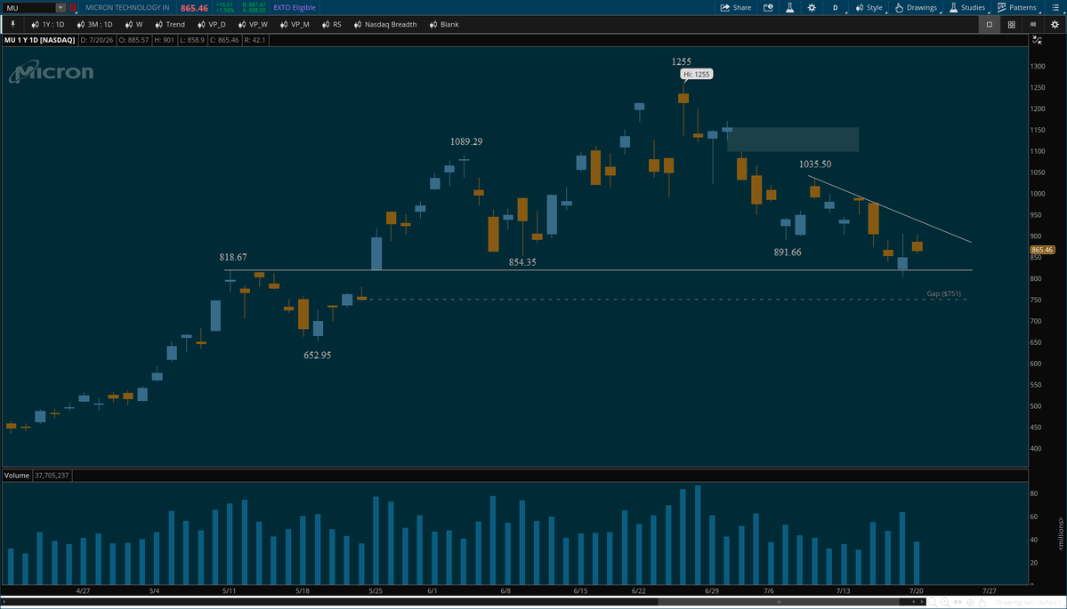1067x609 pixels.
Task: Click the MU 1 Y 1D [NASDAQ] label
Action: (39, 40)
